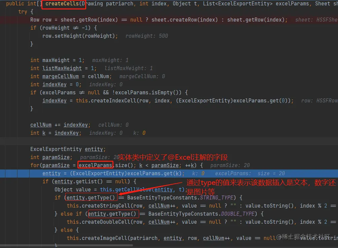
Task: Click the 'cellNum: 0' inline debug hint
Action: tap(113, 125)
